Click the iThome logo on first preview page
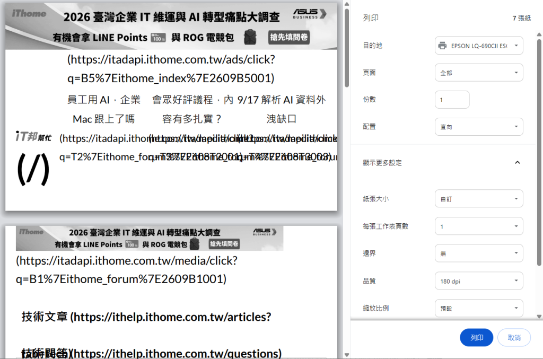 pos(29,13)
